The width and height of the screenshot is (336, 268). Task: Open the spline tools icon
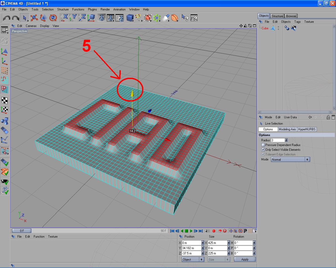139,18
